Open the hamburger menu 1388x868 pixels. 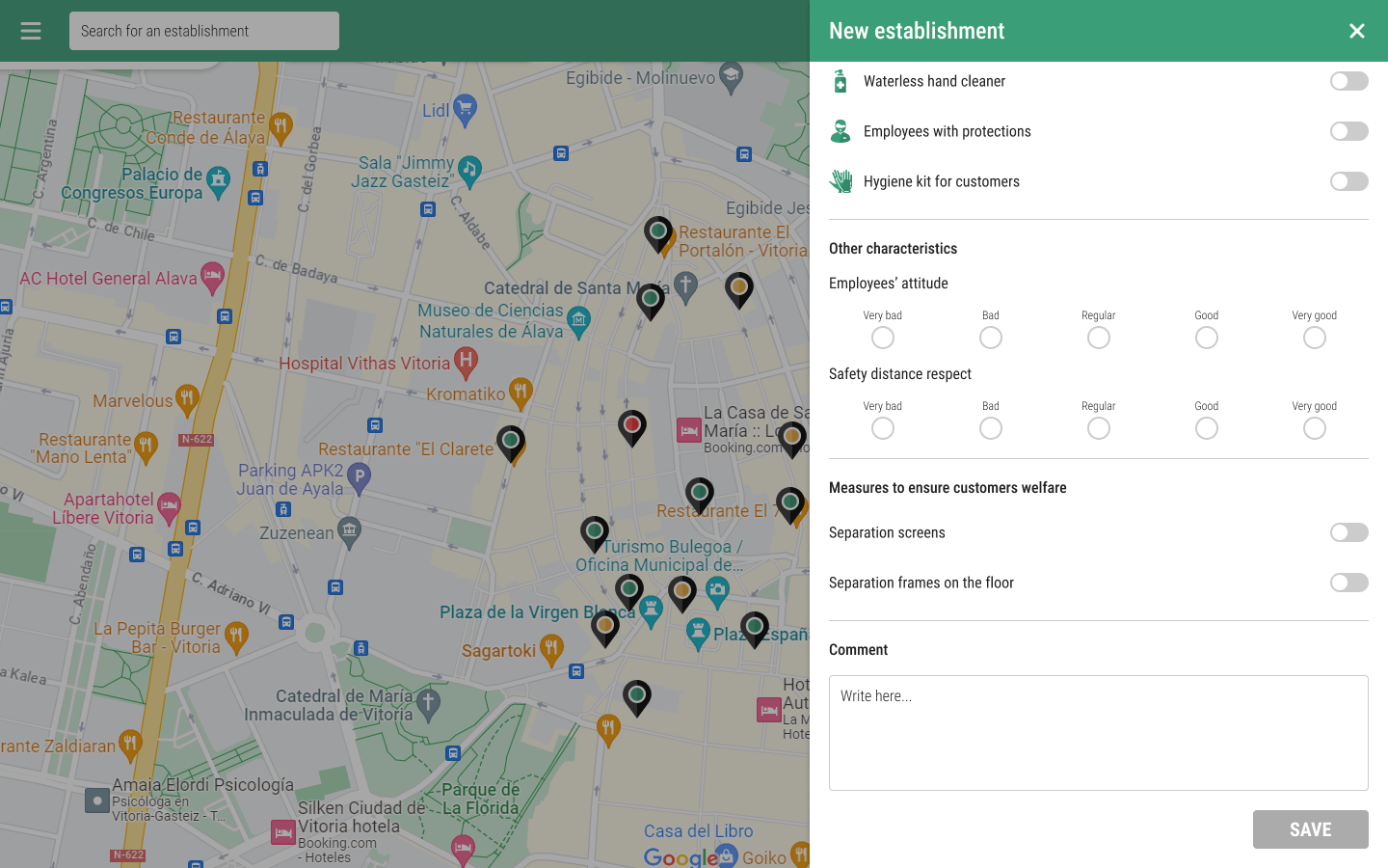(x=31, y=31)
